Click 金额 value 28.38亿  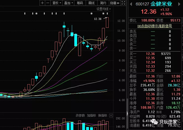pos(174,85)
